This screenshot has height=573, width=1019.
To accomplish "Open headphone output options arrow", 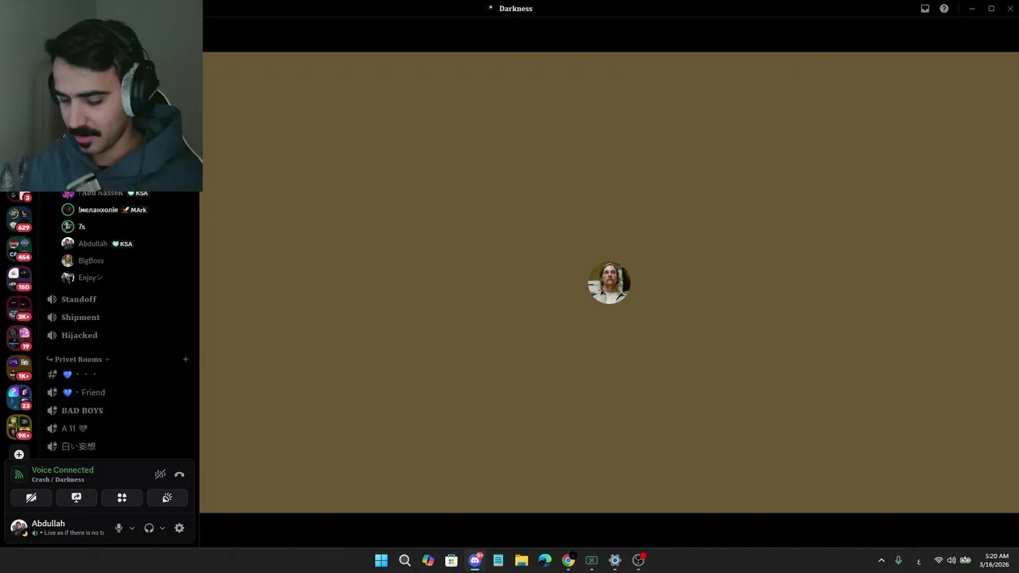I will (162, 528).
